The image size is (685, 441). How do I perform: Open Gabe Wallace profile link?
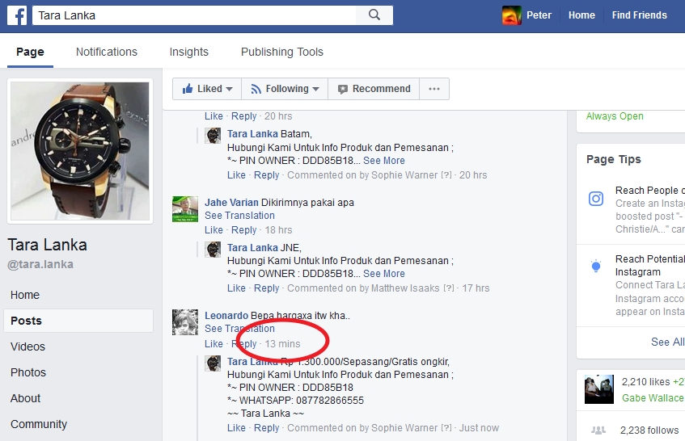coord(653,398)
